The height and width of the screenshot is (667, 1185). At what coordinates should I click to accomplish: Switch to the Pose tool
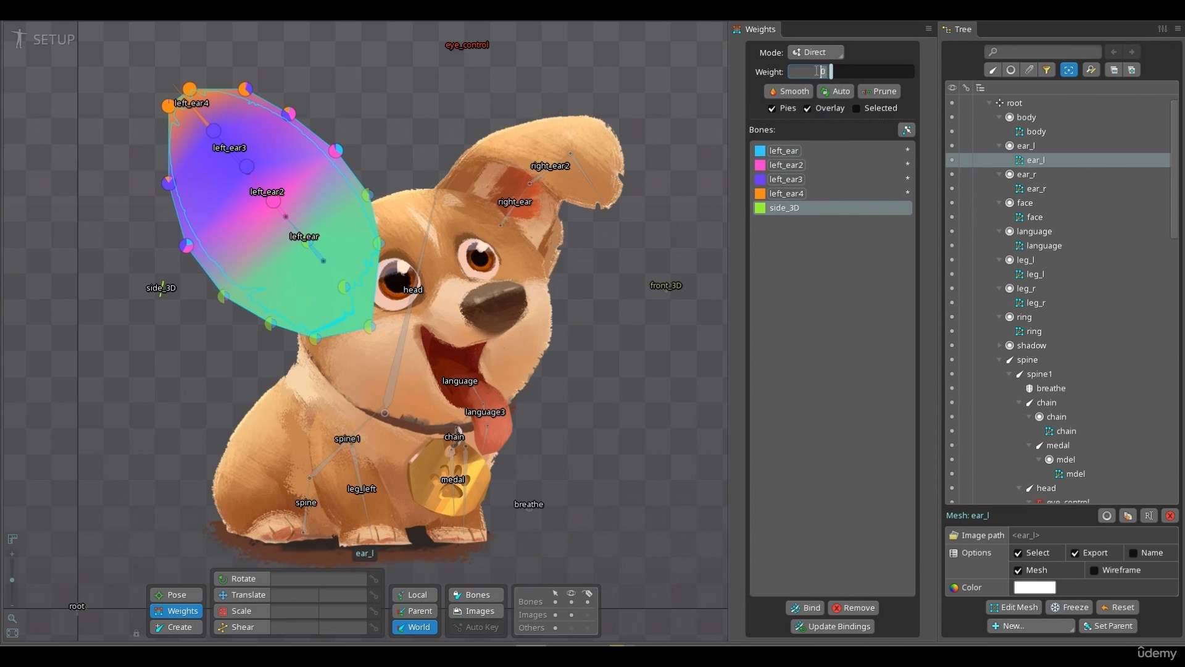[177, 595]
